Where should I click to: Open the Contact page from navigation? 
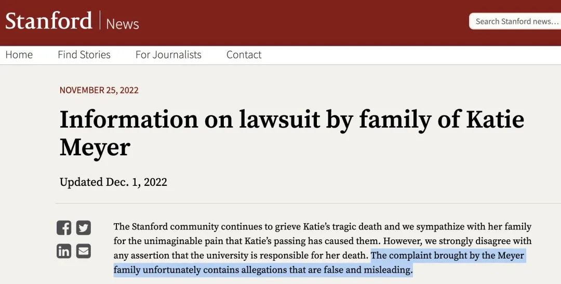click(244, 55)
